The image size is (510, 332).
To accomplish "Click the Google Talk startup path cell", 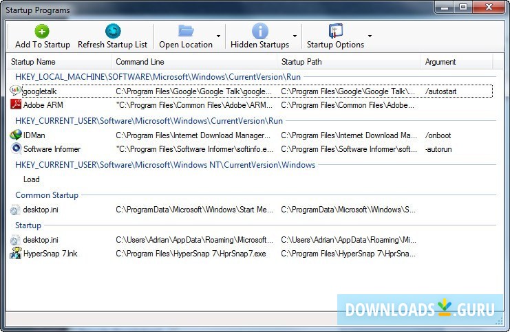I will coord(348,91).
